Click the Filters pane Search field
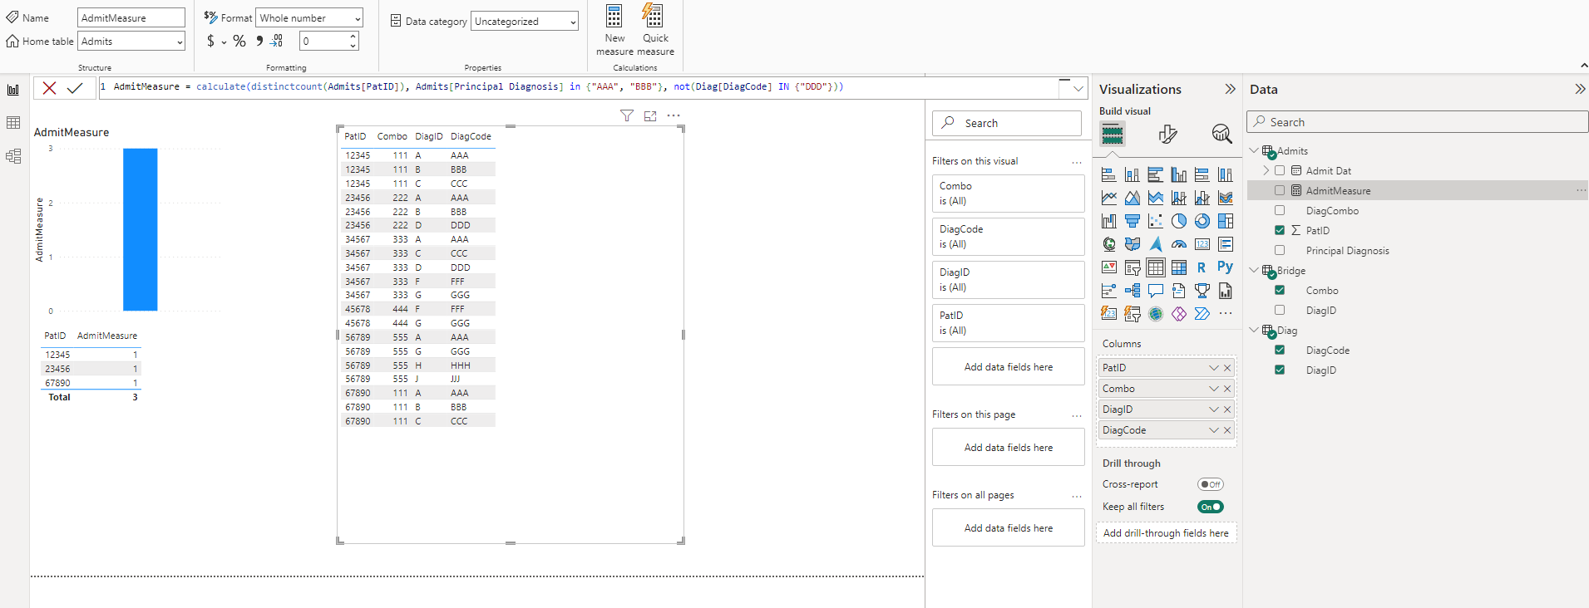This screenshot has height=608, width=1589. tap(1007, 123)
